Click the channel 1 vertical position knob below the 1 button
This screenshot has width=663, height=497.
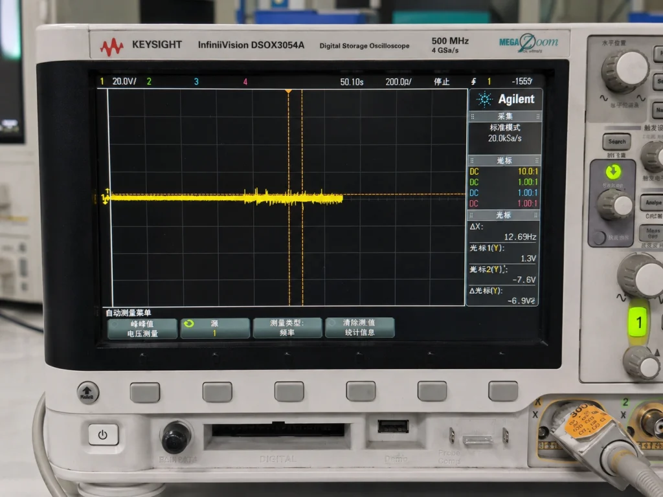tap(642, 362)
